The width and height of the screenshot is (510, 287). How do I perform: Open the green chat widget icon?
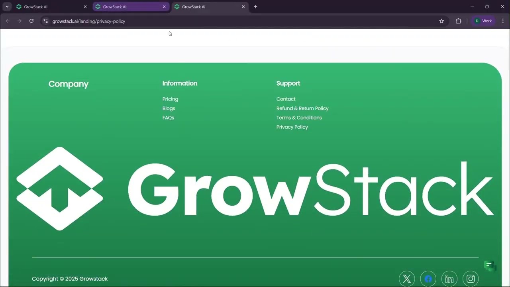(490, 265)
